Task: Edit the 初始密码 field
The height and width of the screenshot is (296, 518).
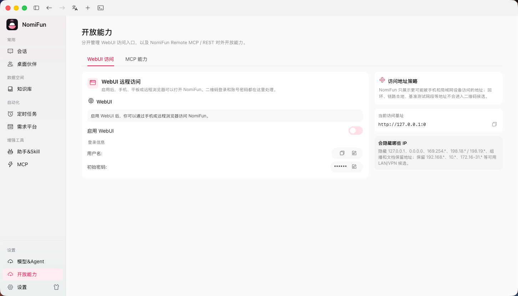Action: (x=354, y=166)
